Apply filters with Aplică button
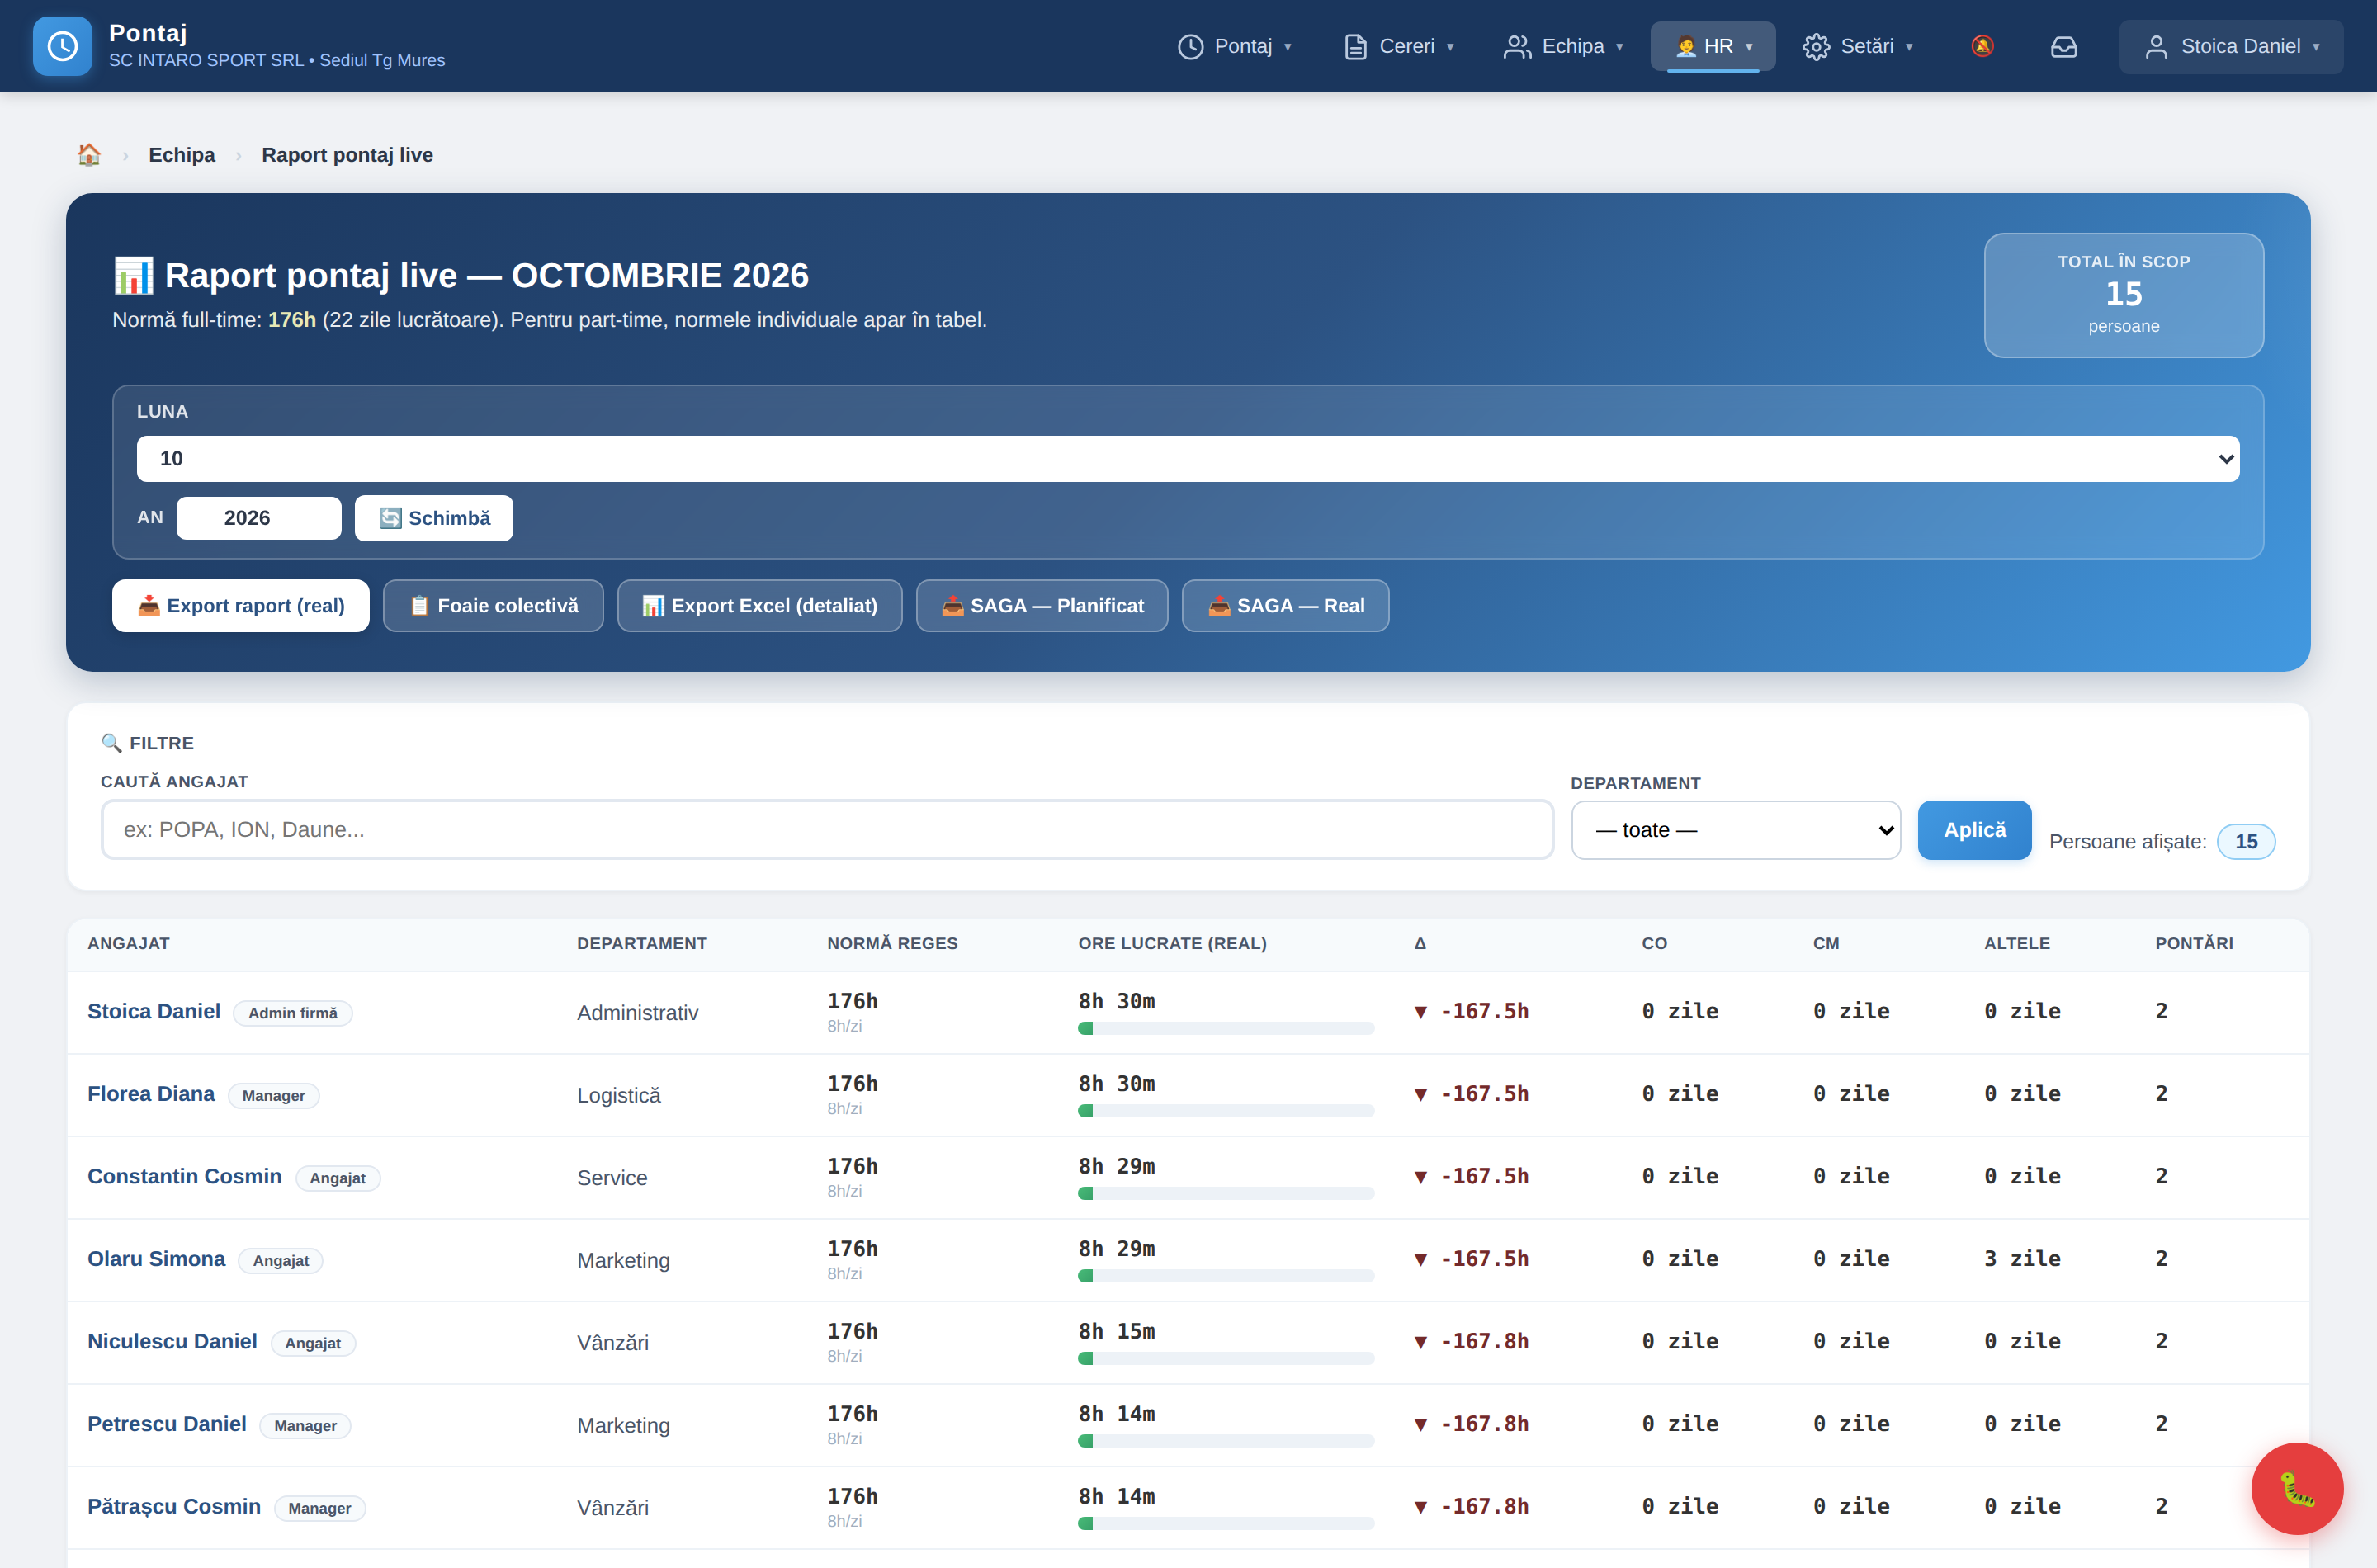Image resolution: width=2377 pixels, height=1568 pixels. pos(1974,830)
